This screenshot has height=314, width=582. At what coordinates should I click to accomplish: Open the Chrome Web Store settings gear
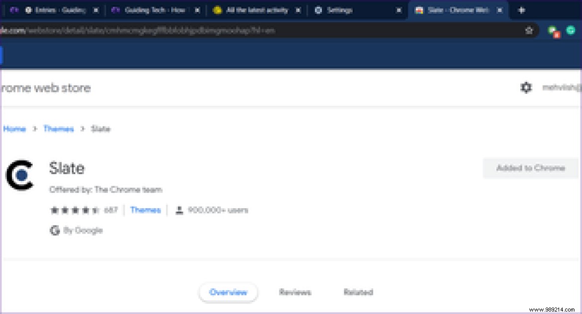pyautogui.click(x=526, y=88)
